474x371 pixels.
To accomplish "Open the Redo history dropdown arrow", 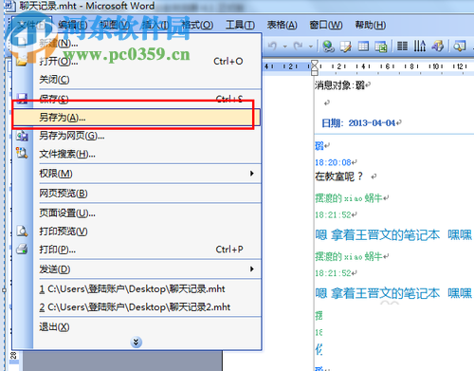I will [x=311, y=46].
